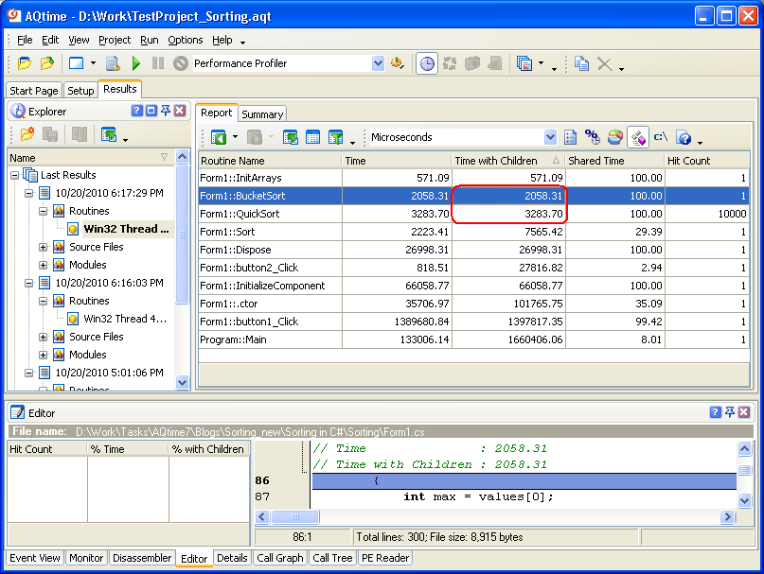Collapse the 10/20/2010 5:01:06 PM result node
Screen dimensions: 764x574
tap(29, 373)
